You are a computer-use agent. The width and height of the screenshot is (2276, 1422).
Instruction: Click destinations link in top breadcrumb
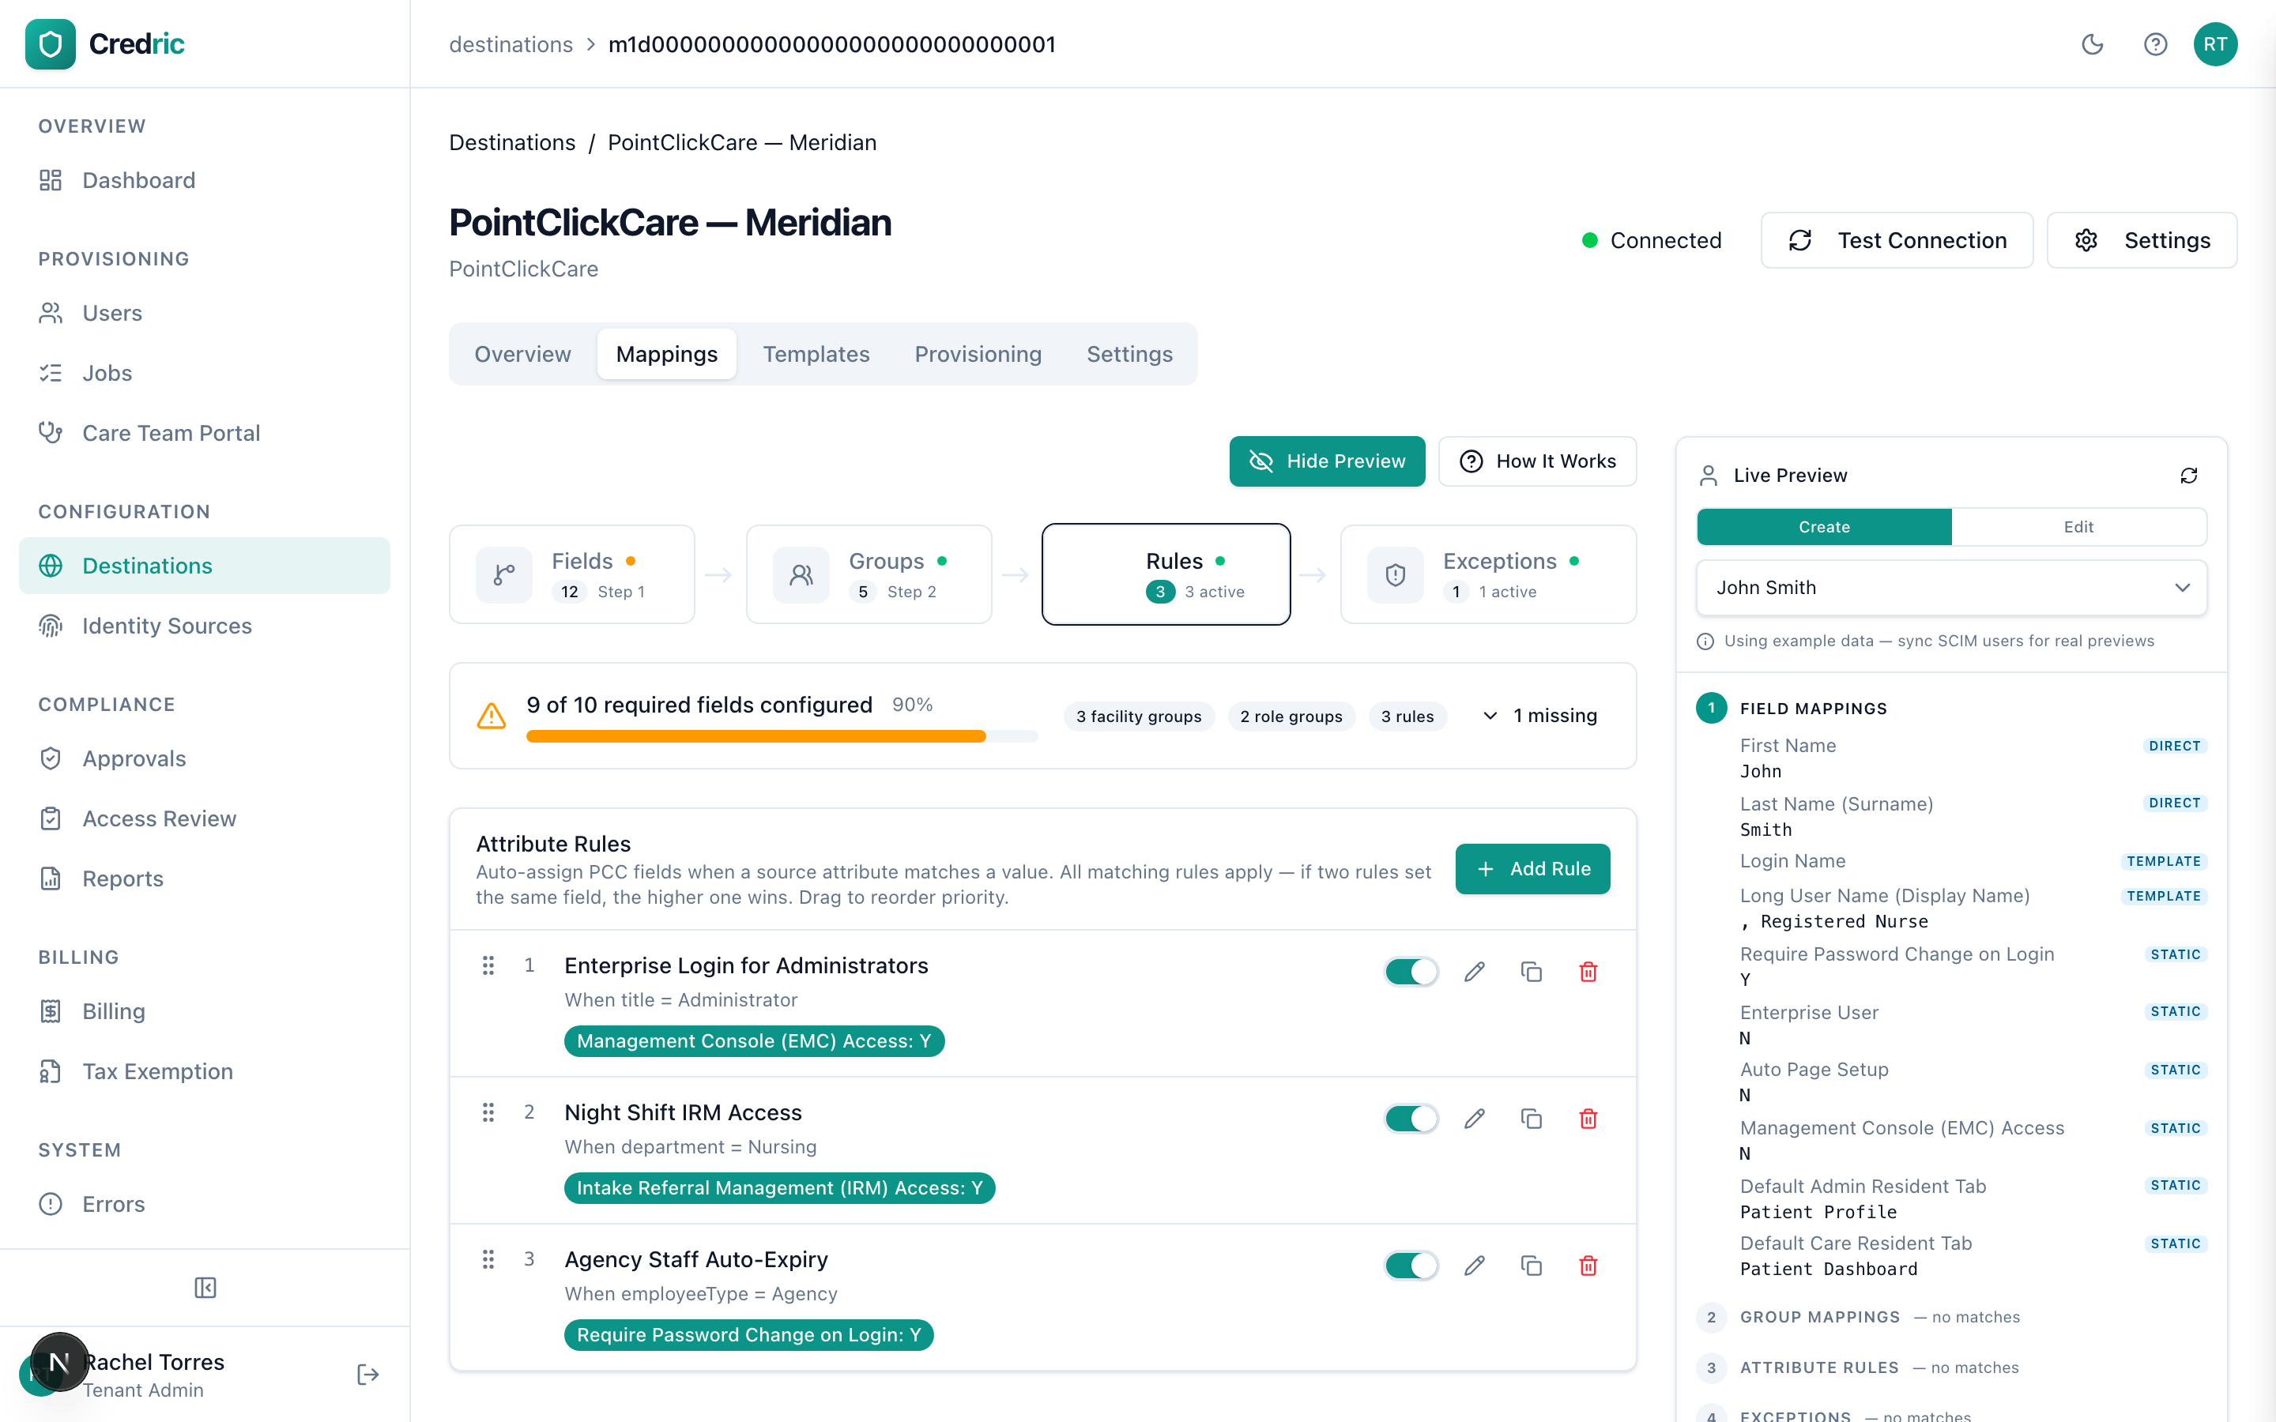(x=511, y=44)
